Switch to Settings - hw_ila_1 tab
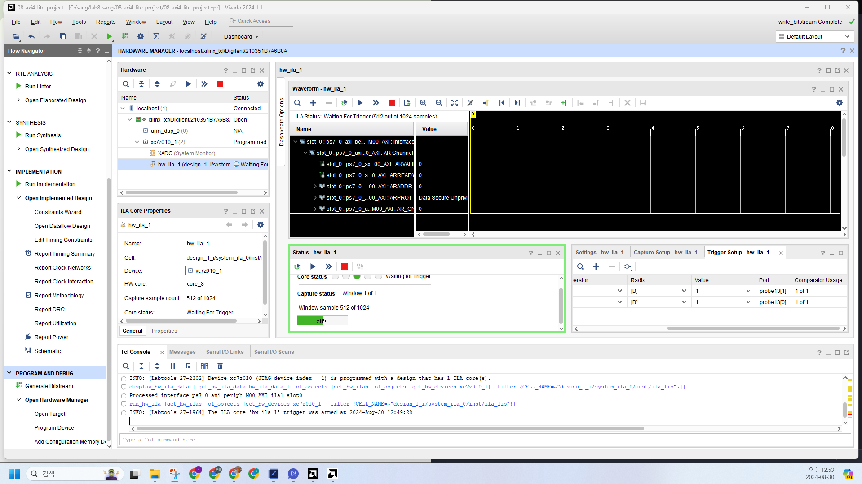 [600, 253]
